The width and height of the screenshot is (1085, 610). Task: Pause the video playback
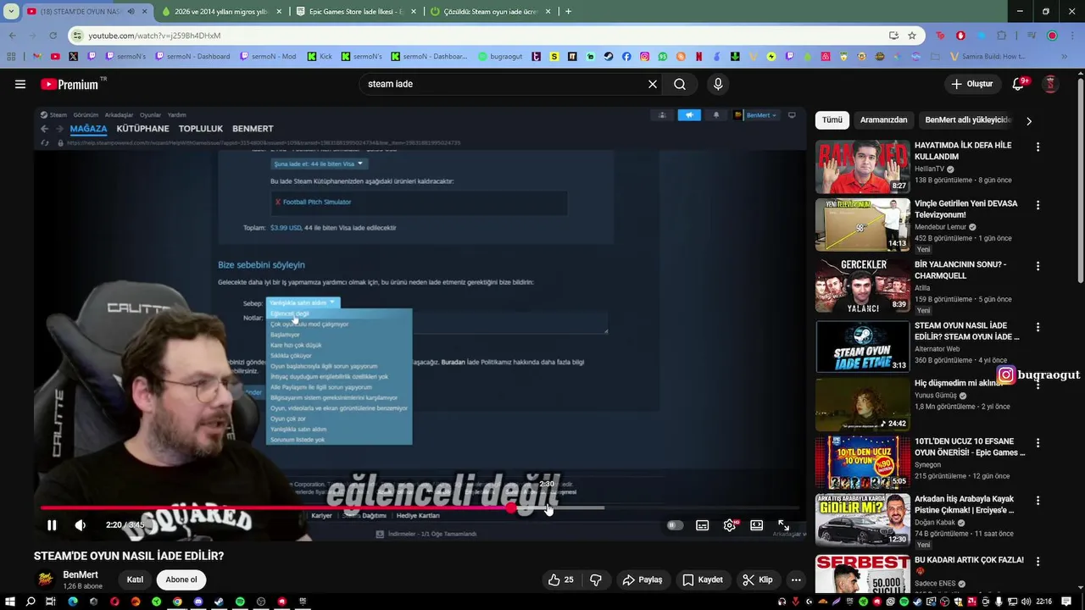point(52,525)
